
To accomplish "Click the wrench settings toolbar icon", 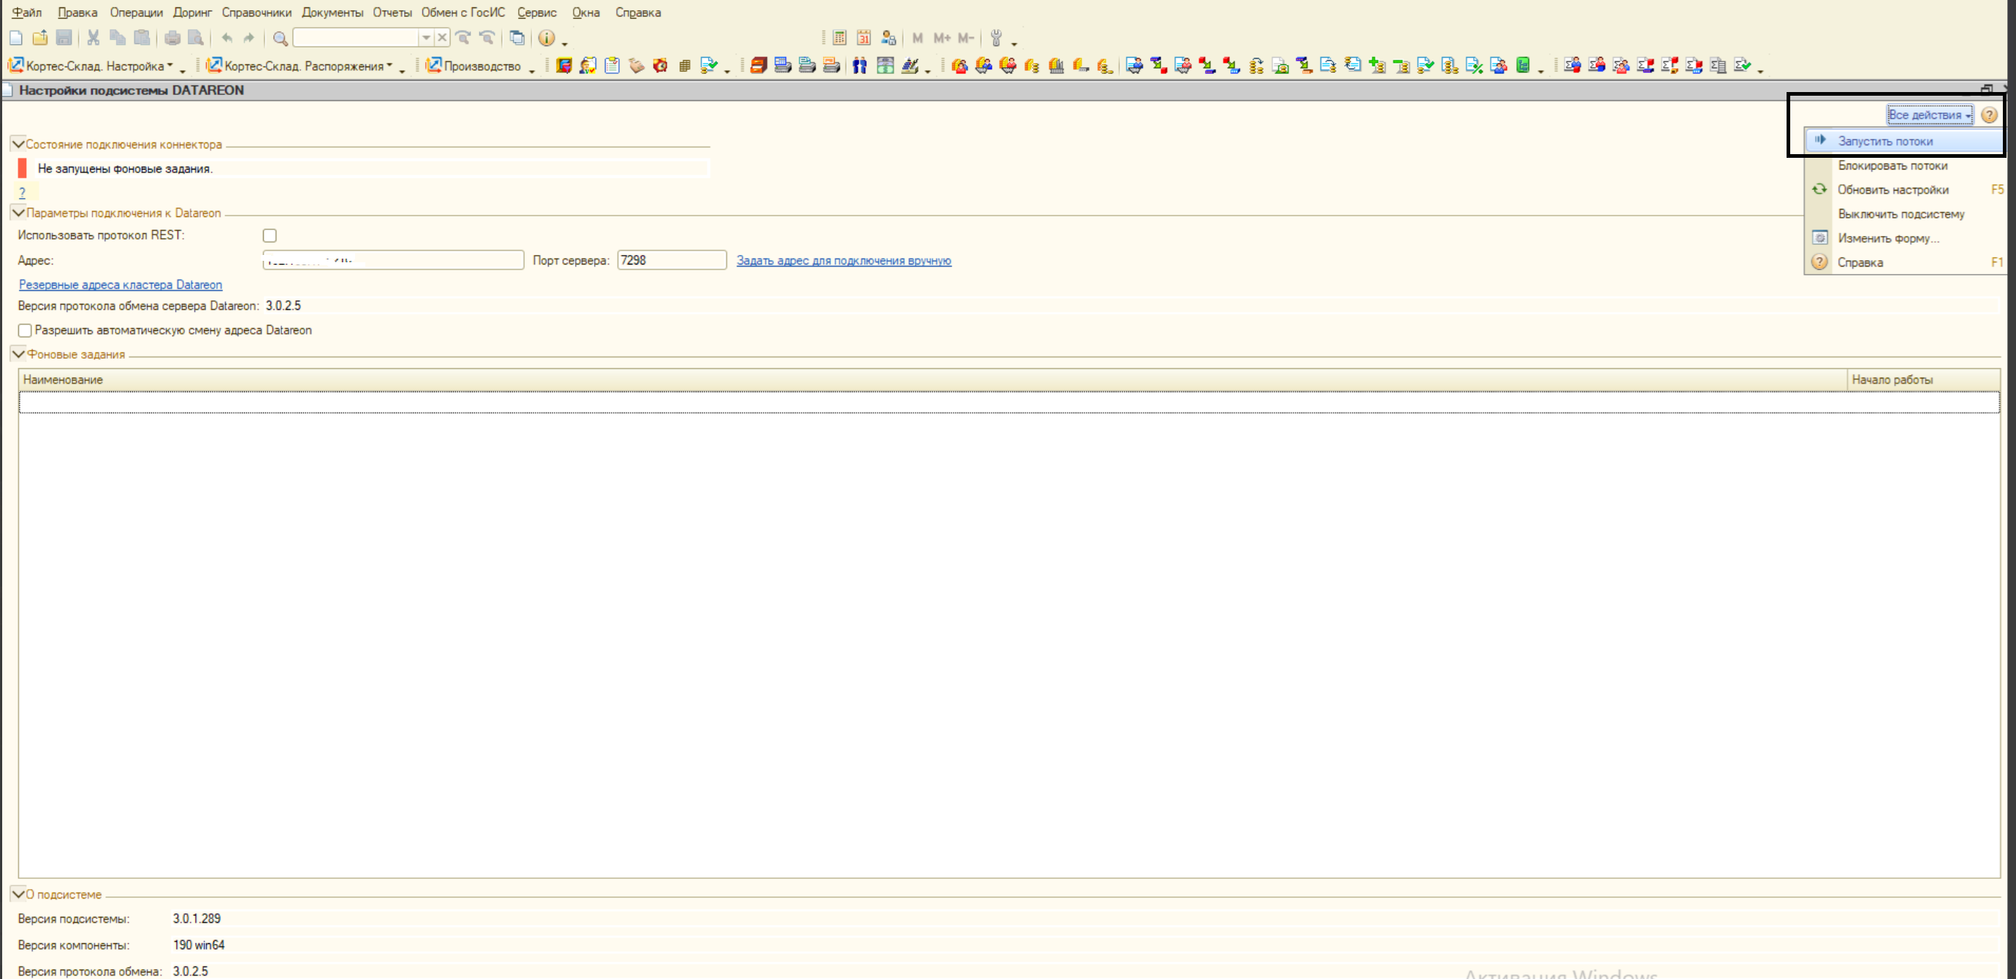I will pos(995,37).
